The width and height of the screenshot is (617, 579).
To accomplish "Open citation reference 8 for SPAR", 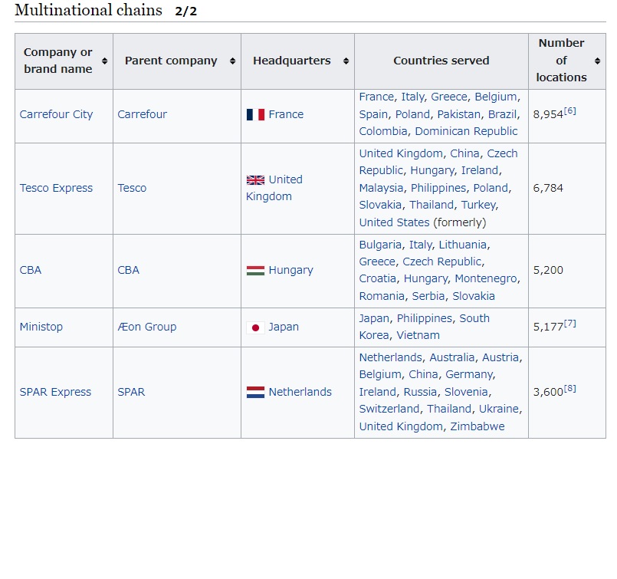I will (570, 388).
